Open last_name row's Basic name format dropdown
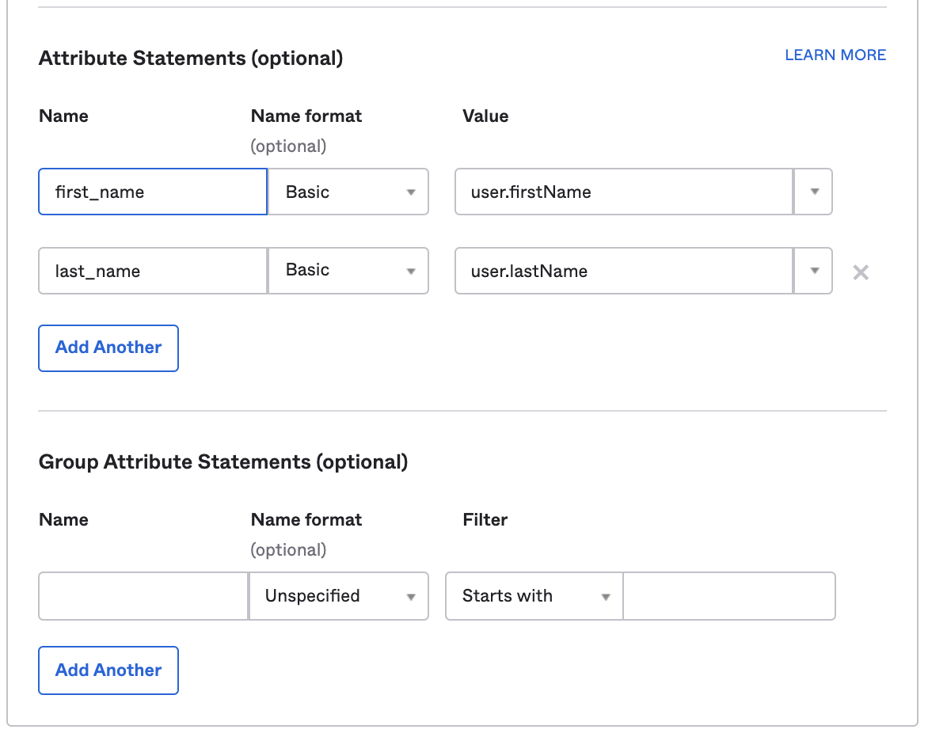The width and height of the screenshot is (928, 733). (348, 271)
